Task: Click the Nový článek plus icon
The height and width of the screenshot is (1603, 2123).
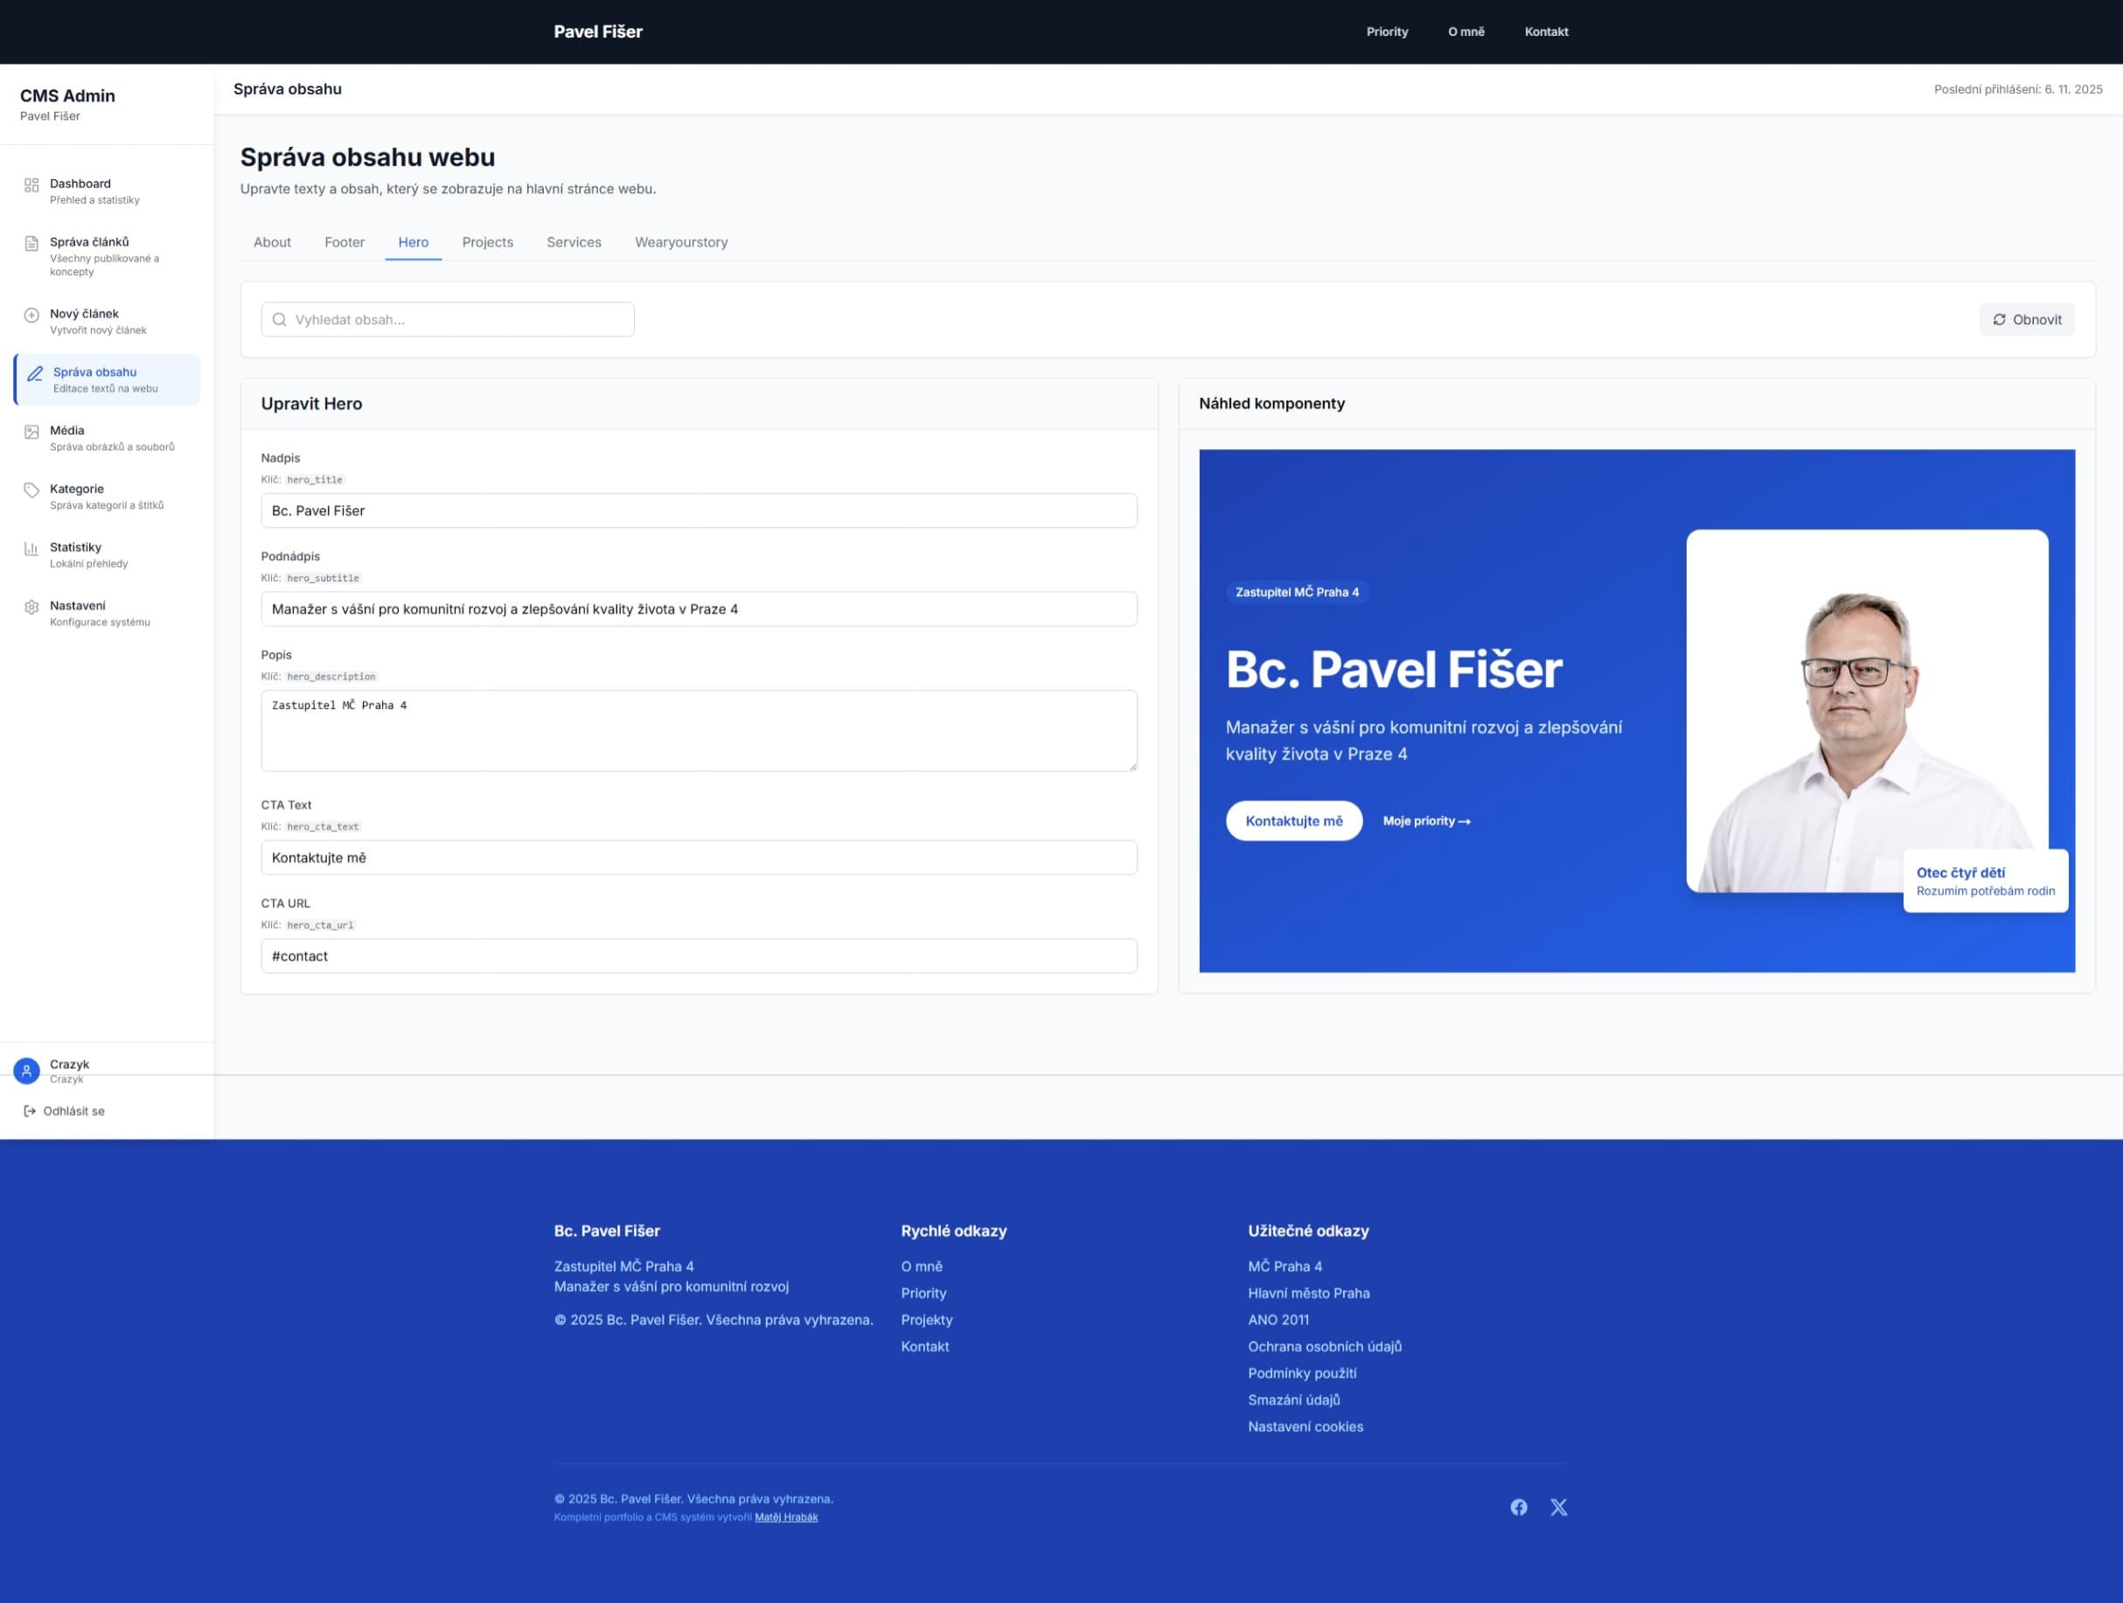Action: (31, 316)
